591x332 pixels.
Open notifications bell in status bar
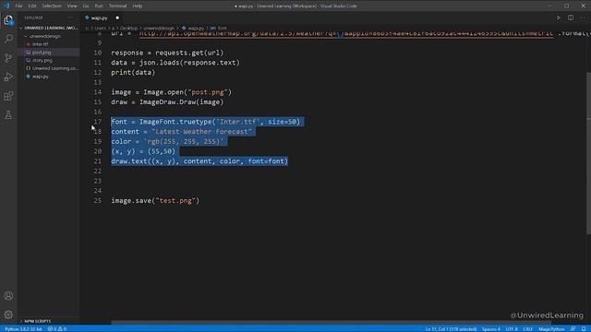point(584,329)
